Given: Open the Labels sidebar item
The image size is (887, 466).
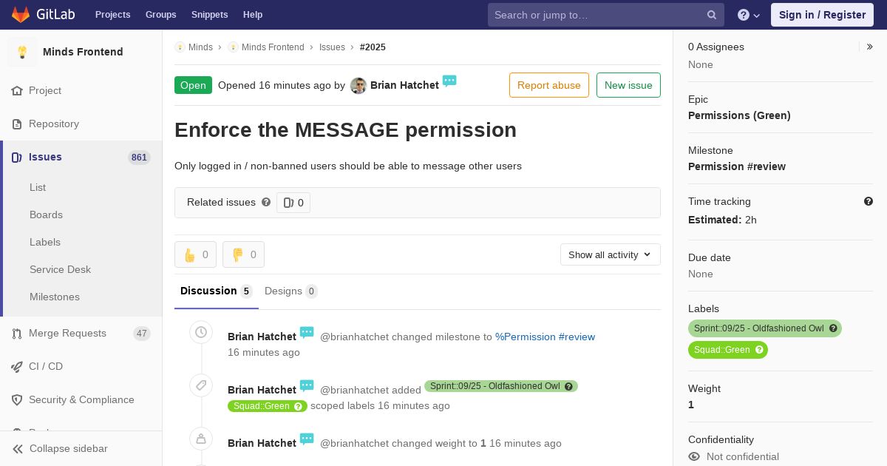Looking at the screenshot, I should coord(45,243).
